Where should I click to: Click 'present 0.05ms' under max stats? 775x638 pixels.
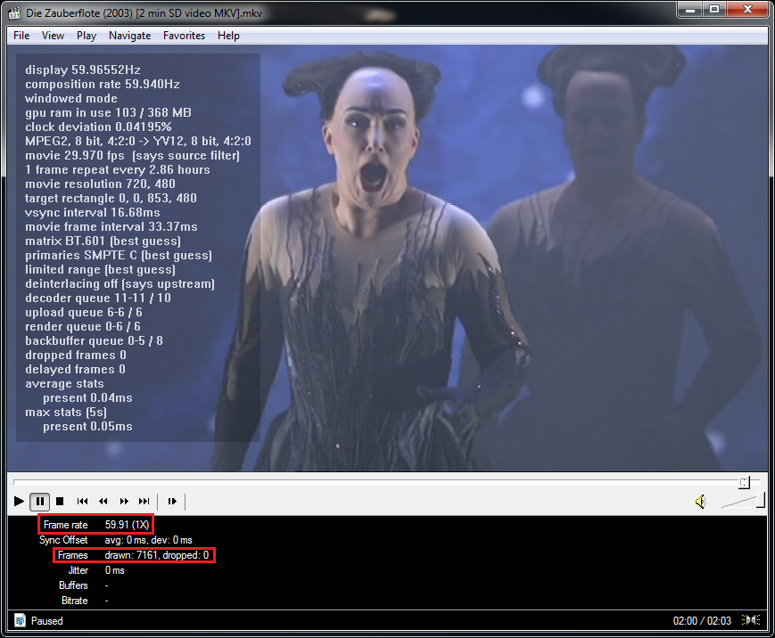(87, 426)
